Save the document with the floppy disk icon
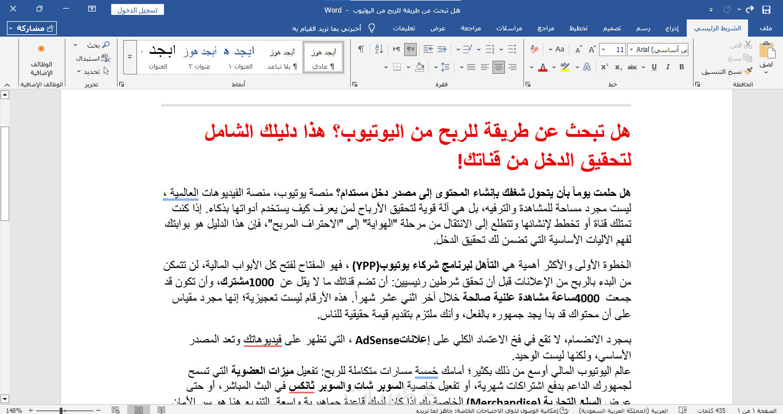Screen dimensions: 783x414 click(x=766, y=10)
